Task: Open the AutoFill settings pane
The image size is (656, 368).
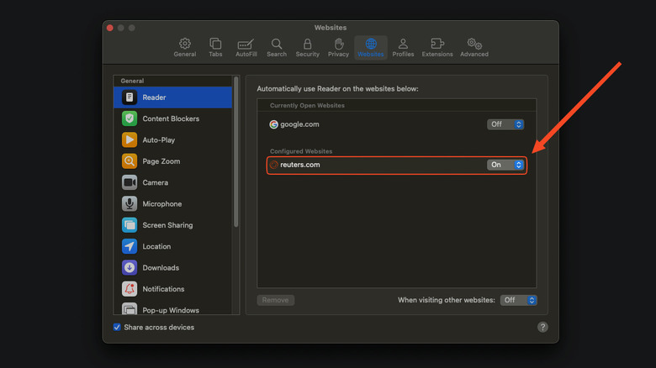Action: tap(246, 47)
